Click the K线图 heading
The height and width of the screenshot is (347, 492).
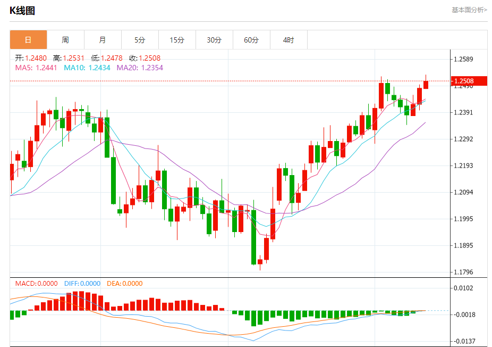click(x=22, y=10)
